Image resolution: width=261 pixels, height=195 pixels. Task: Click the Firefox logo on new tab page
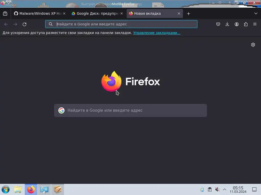(x=131, y=82)
